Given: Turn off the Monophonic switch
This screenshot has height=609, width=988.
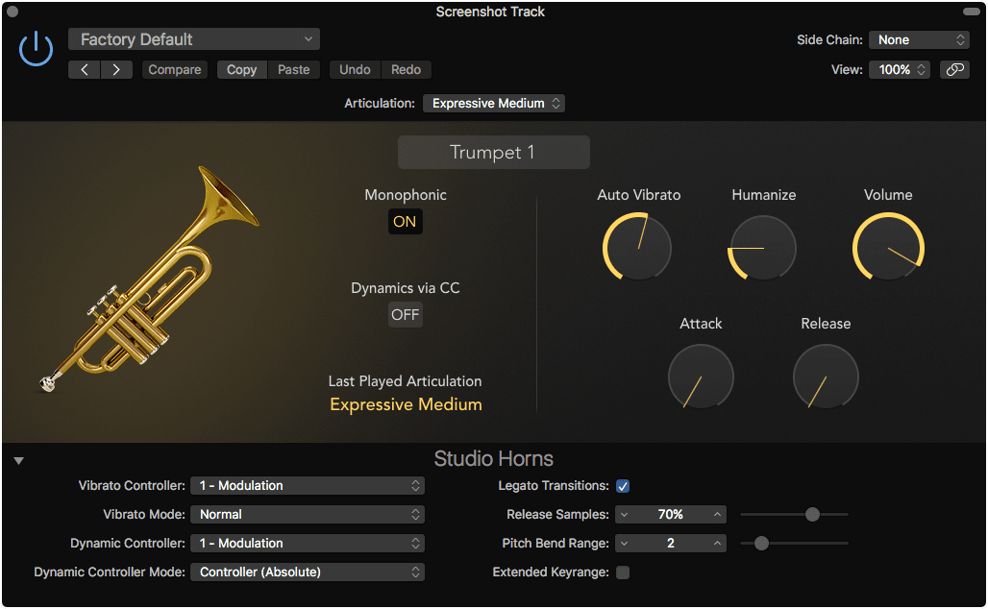Looking at the screenshot, I should (x=405, y=221).
